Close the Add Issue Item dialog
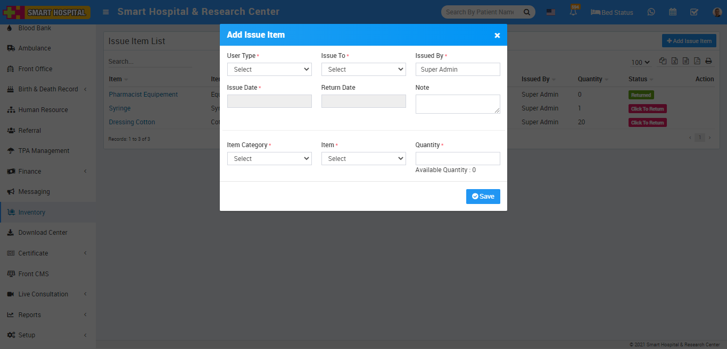The image size is (727, 349). [x=497, y=35]
